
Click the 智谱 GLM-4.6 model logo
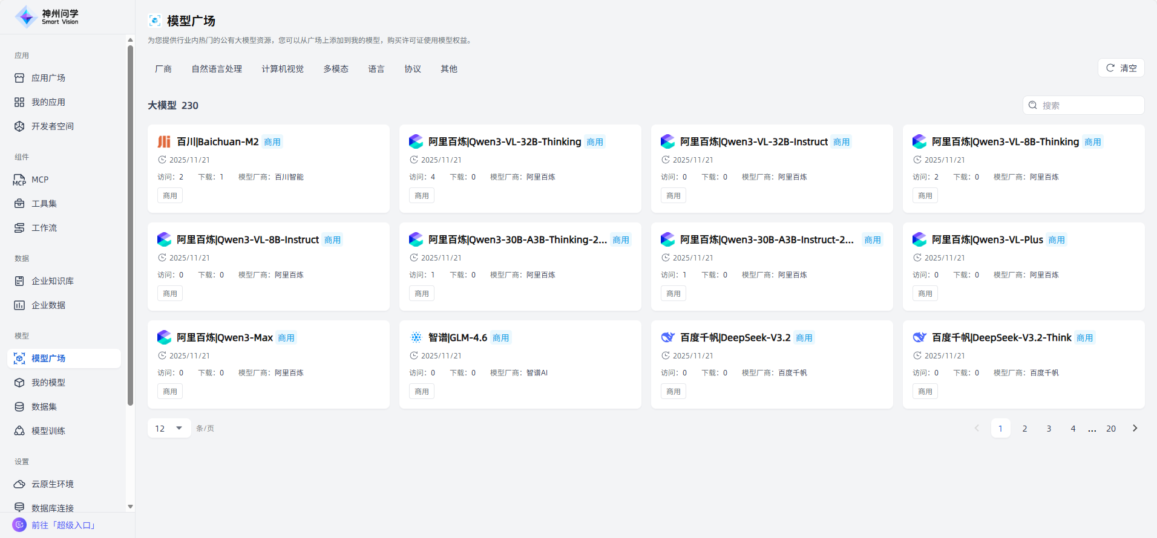[416, 337]
